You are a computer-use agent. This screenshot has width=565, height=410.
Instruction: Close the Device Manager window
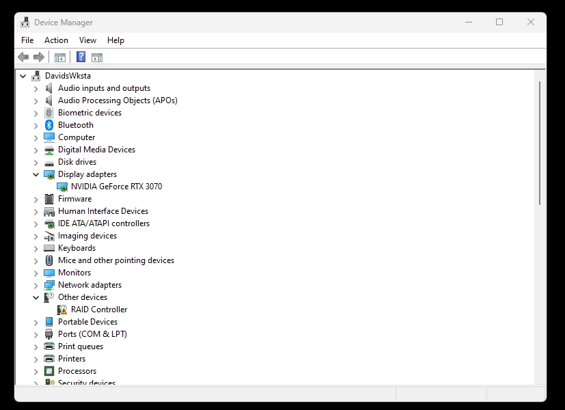[x=531, y=22]
